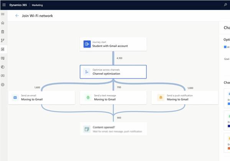
Task: Go back using the arrow icon
Action: [17, 16]
